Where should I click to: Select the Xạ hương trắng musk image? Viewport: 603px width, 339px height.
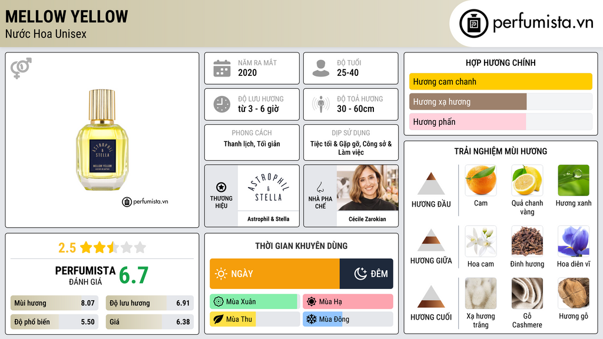coord(481,293)
